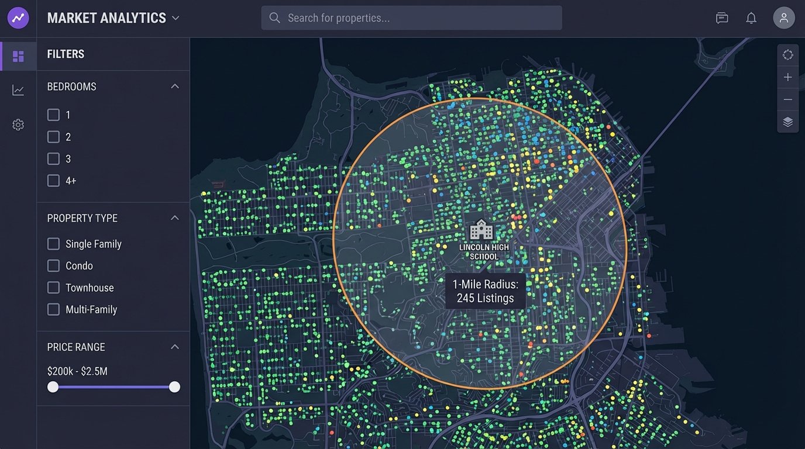Click the Market Analytics logo icon
Image resolution: width=805 pixels, height=449 pixels.
[x=18, y=18]
